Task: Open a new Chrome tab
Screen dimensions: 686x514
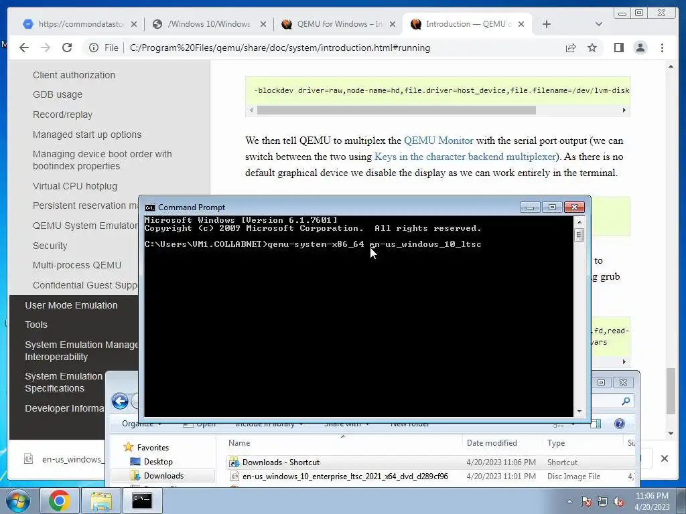Action: click(x=547, y=24)
